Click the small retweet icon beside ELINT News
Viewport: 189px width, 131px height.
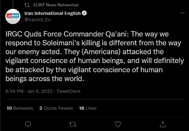coord(27,5)
